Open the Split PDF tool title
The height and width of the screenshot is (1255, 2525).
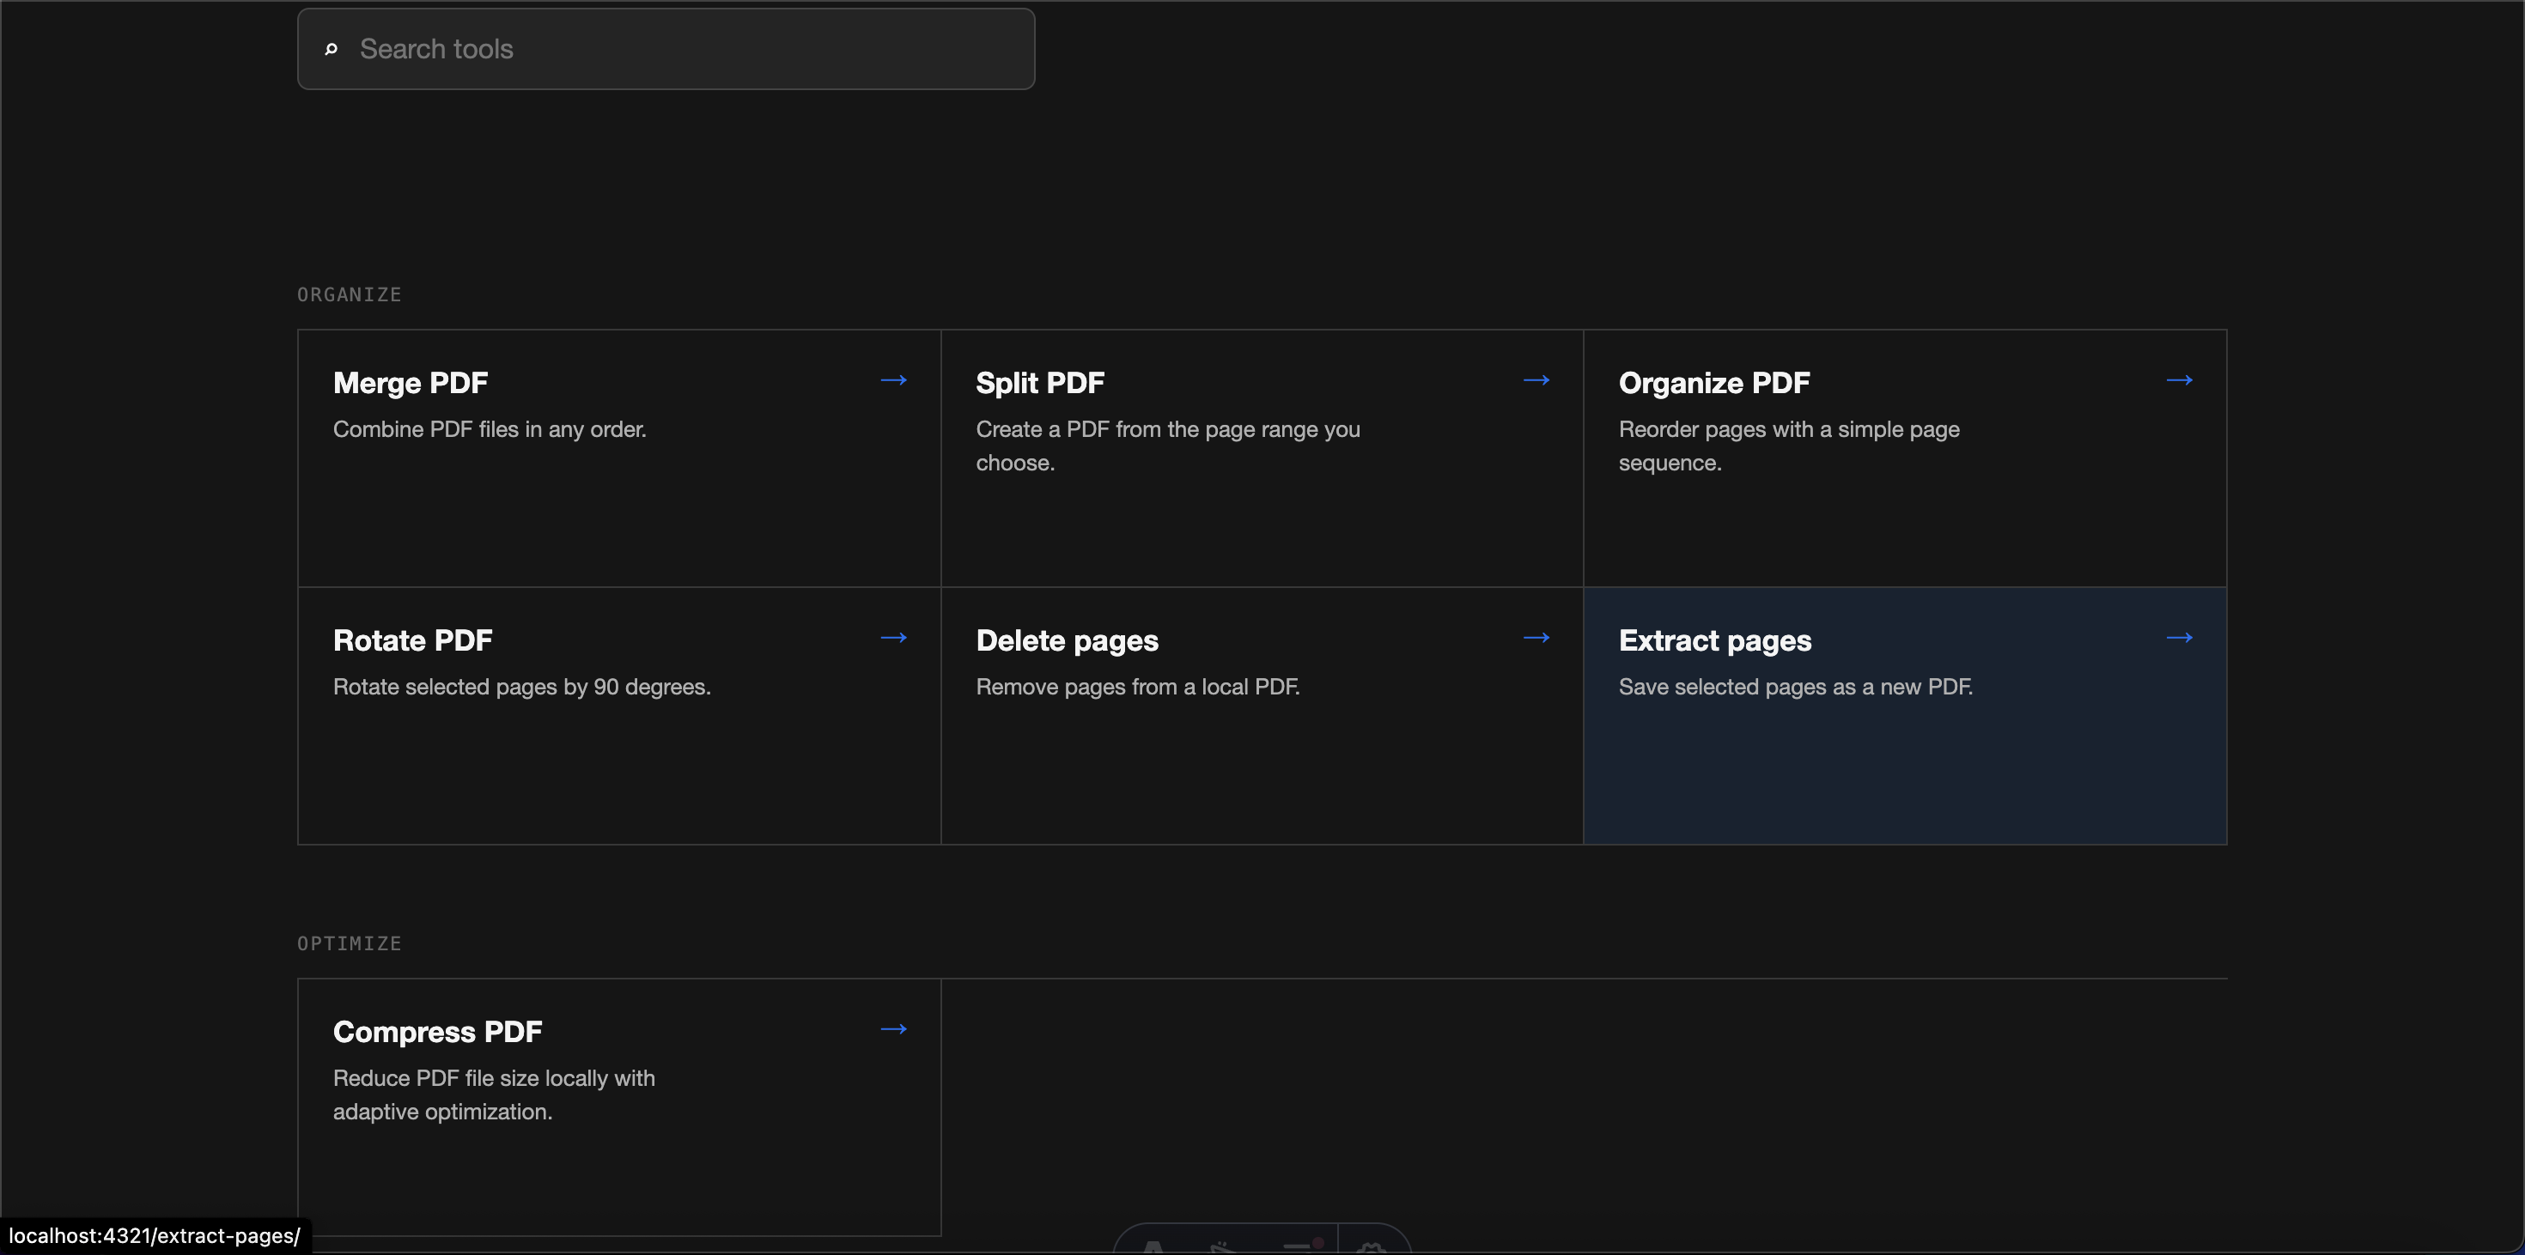pyautogui.click(x=1040, y=383)
